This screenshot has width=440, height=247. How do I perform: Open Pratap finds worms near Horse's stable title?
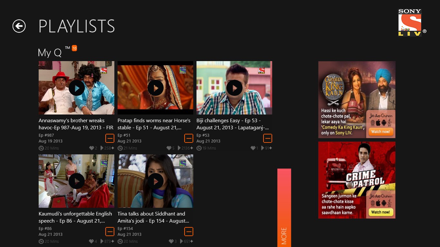coord(154,124)
